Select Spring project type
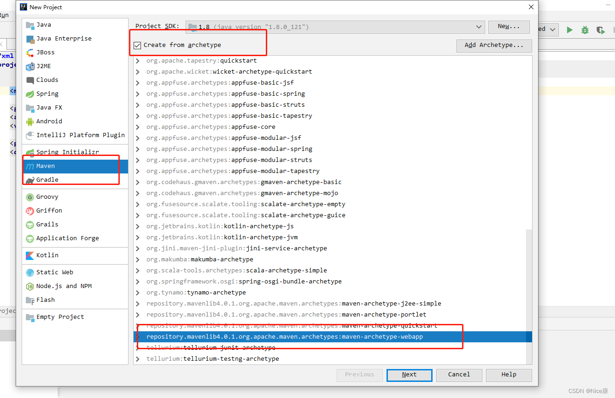Viewport: 615px width, 398px height. click(75, 94)
